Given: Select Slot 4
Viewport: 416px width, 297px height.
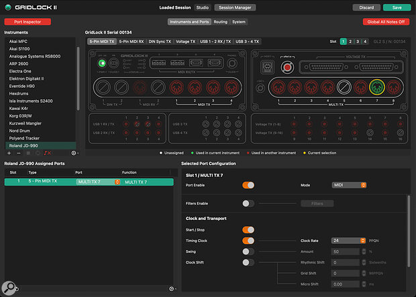Looking at the screenshot, I should pyautogui.click(x=365, y=42).
